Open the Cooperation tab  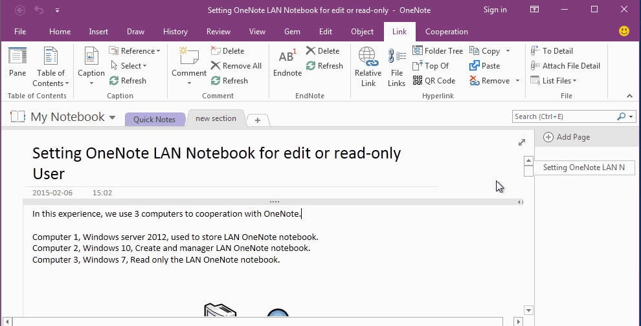[x=446, y=32]
